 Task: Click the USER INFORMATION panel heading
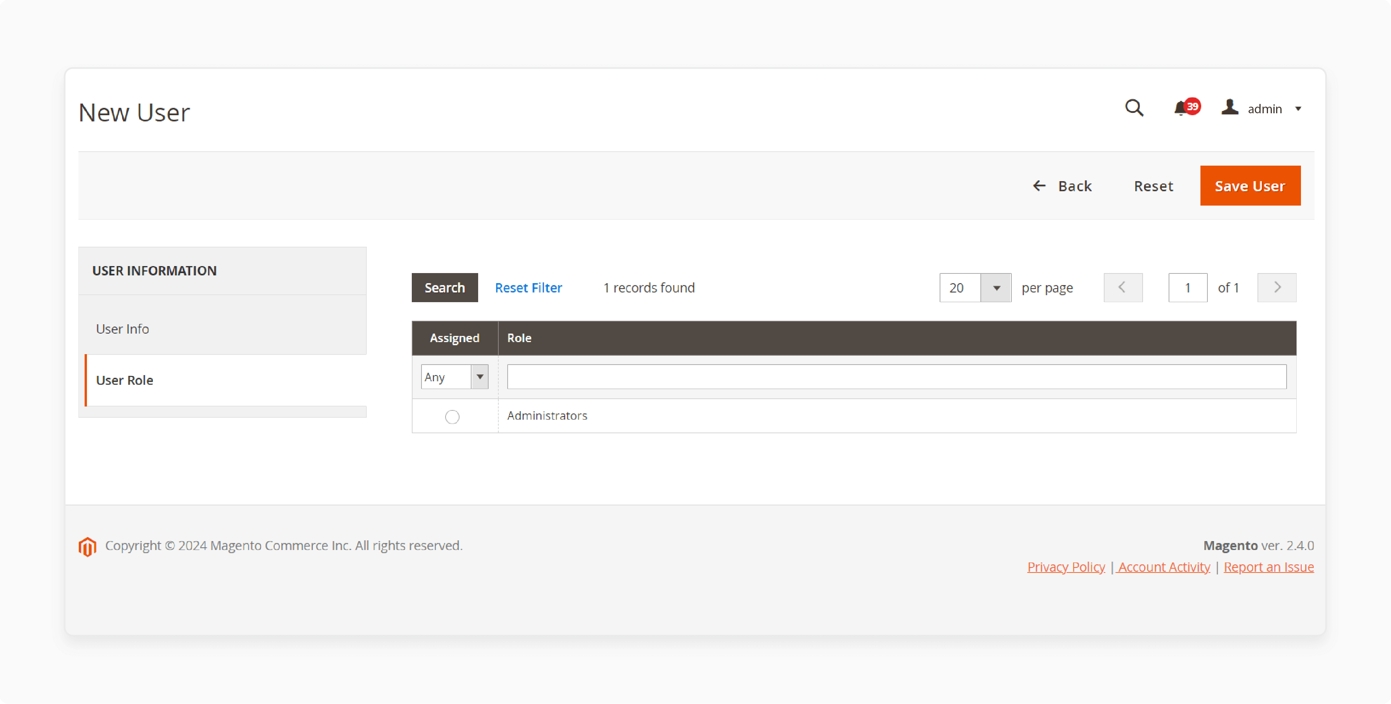click(154, 271)
